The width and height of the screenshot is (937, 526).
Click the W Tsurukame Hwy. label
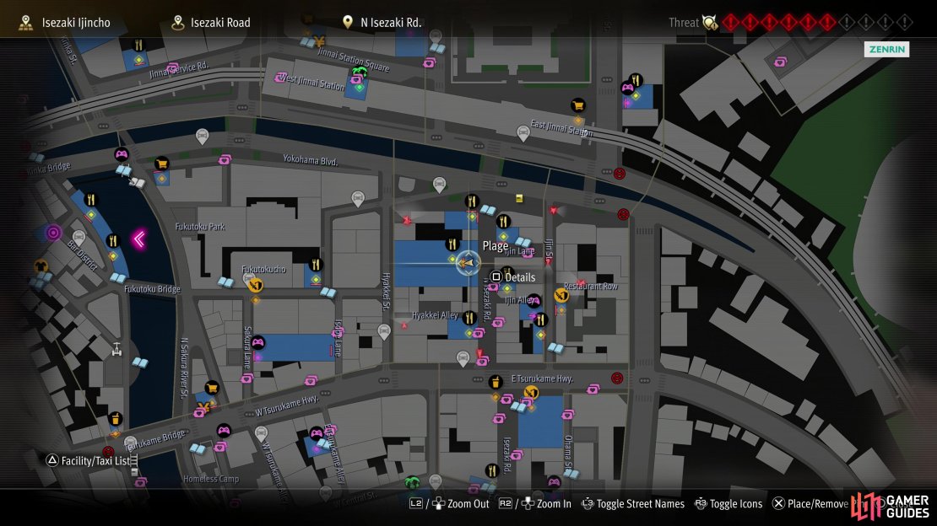click(287, 405)
